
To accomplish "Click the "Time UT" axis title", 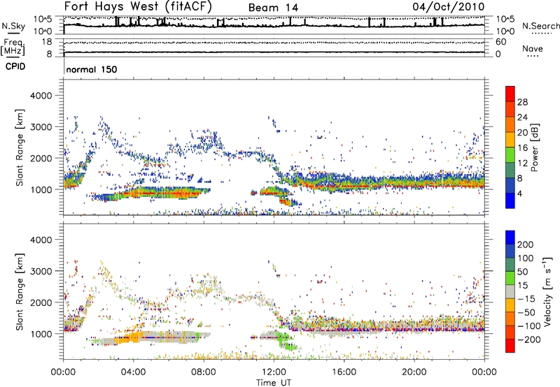I will tap(274, 383).
